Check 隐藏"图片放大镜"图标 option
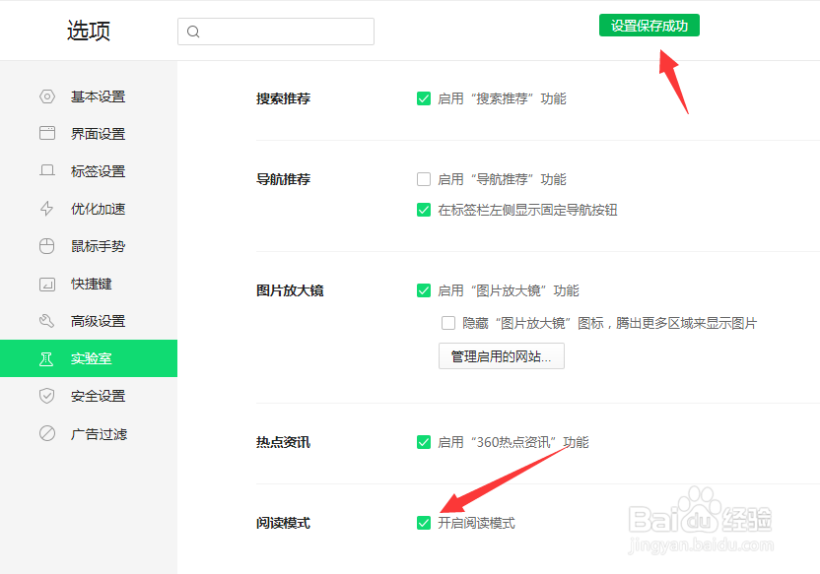 (x=448, y=323)
